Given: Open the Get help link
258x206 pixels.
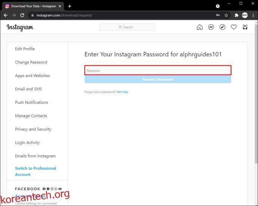Looking at the screenshot, I should pyautogui.click(x=122, y=92).
